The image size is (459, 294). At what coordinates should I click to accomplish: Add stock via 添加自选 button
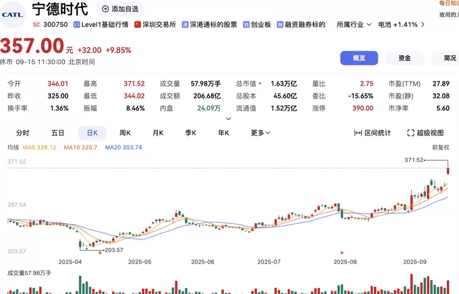(120, 9)
